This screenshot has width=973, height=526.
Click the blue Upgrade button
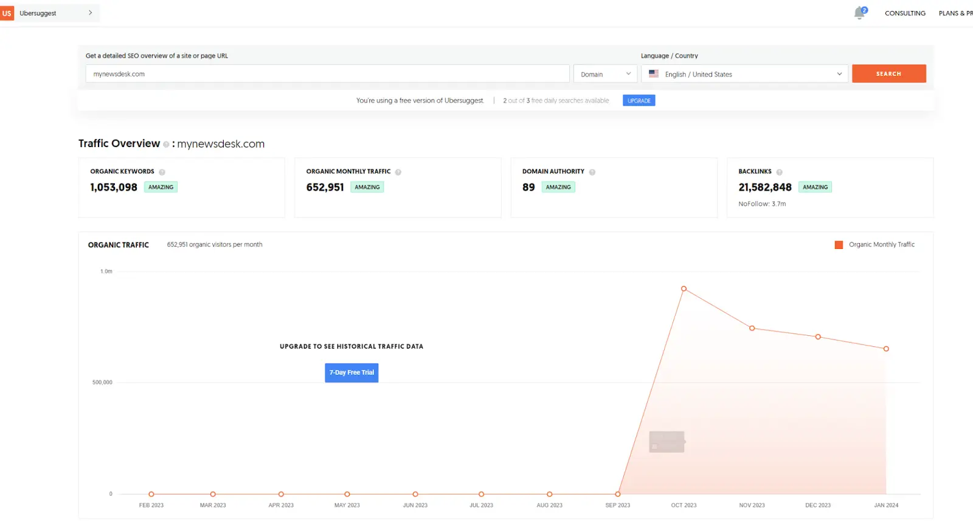point(639,101)
